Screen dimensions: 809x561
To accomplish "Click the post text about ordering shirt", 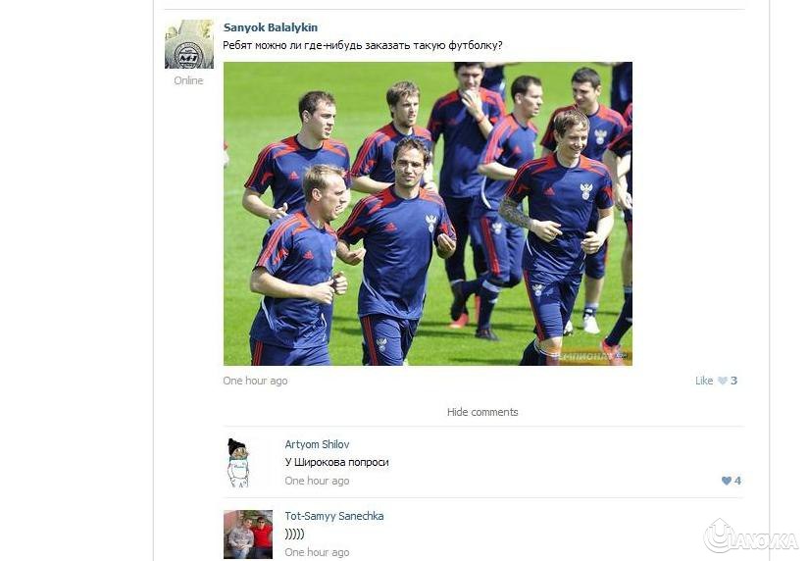I will 362,45.
